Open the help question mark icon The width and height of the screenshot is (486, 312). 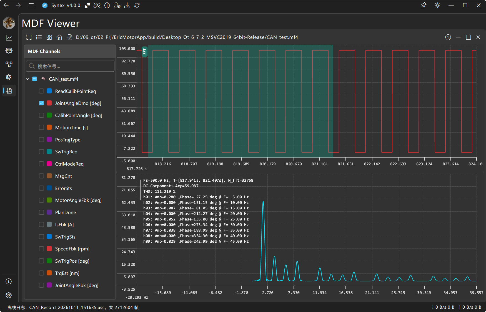[x=448, y=37]
